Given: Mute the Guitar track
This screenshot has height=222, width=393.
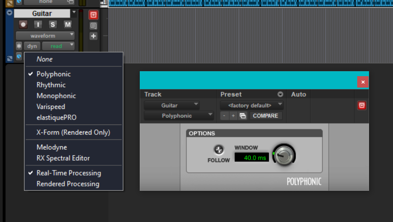Looking at the screenshot, I should pyautogui.click(x=67, y=25).
